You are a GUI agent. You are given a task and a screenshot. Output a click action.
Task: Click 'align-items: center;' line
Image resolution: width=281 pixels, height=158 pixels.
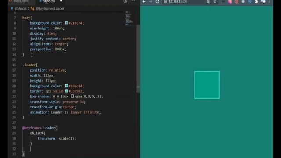coord(49,44)
